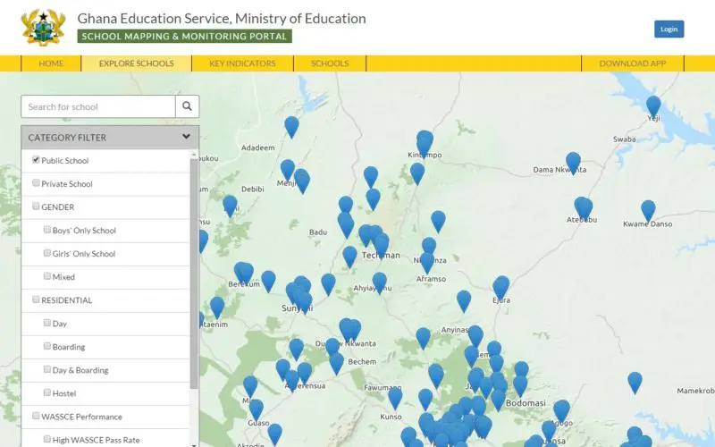This screenshot has width=715, height=447.
Task: Check the Girls' Only School filter
Action: coord(47,253)
